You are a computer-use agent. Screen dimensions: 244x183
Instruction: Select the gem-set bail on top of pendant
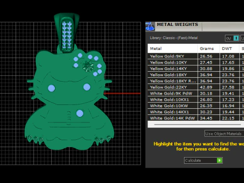pos(67,33)
